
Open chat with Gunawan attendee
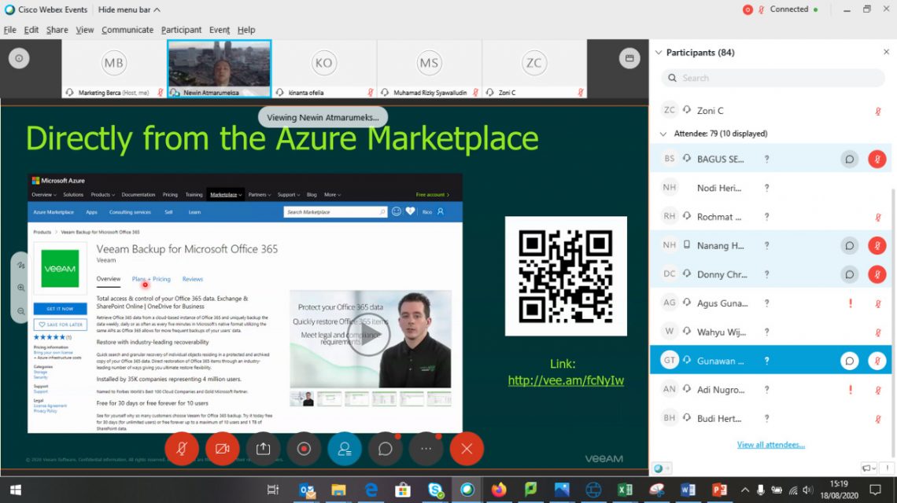[x=850, y=361]
